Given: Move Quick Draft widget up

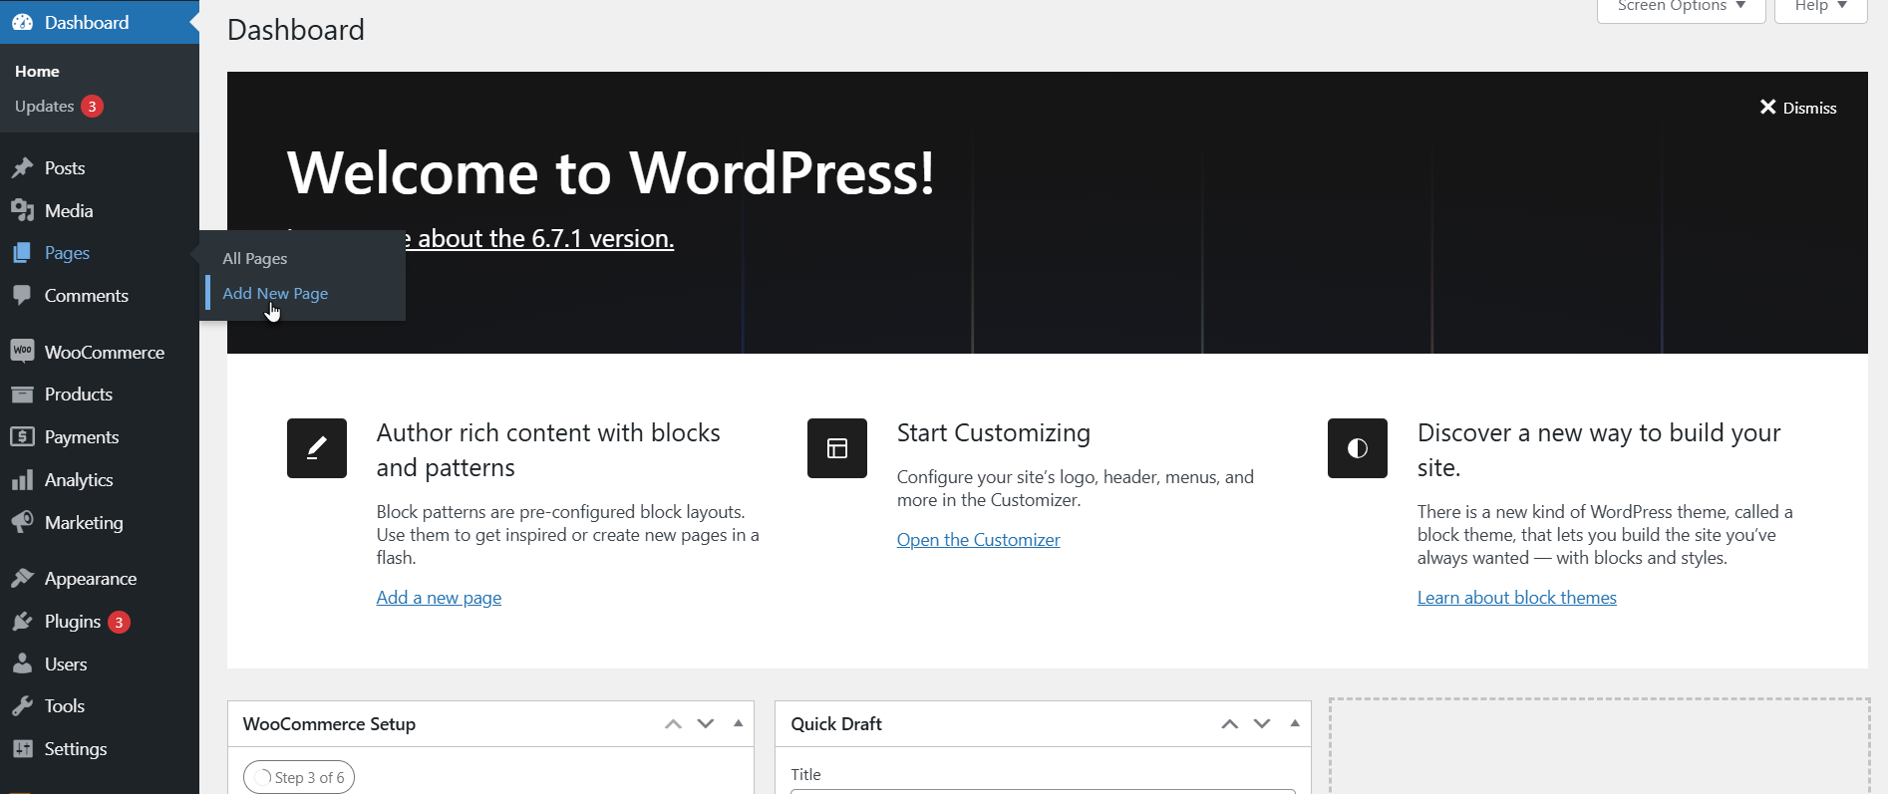Looking at the screenshot, I should pos(1230,724).
